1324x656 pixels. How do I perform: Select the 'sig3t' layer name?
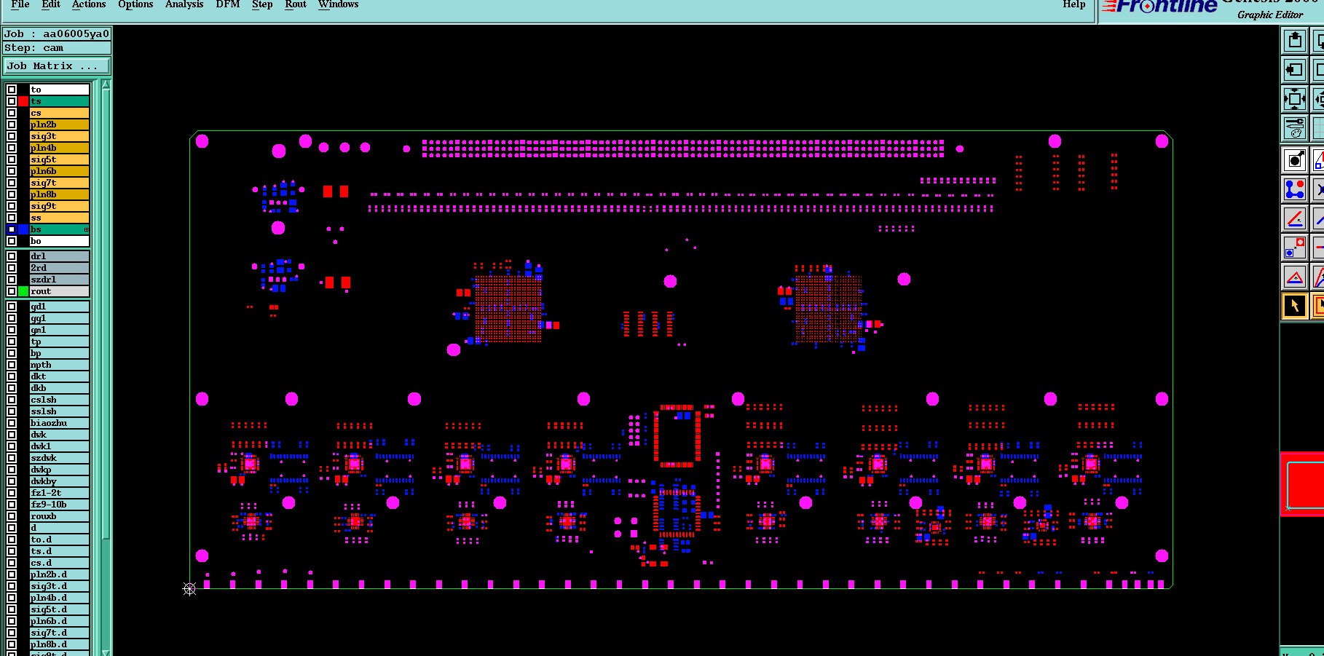(x=59, y=136)
